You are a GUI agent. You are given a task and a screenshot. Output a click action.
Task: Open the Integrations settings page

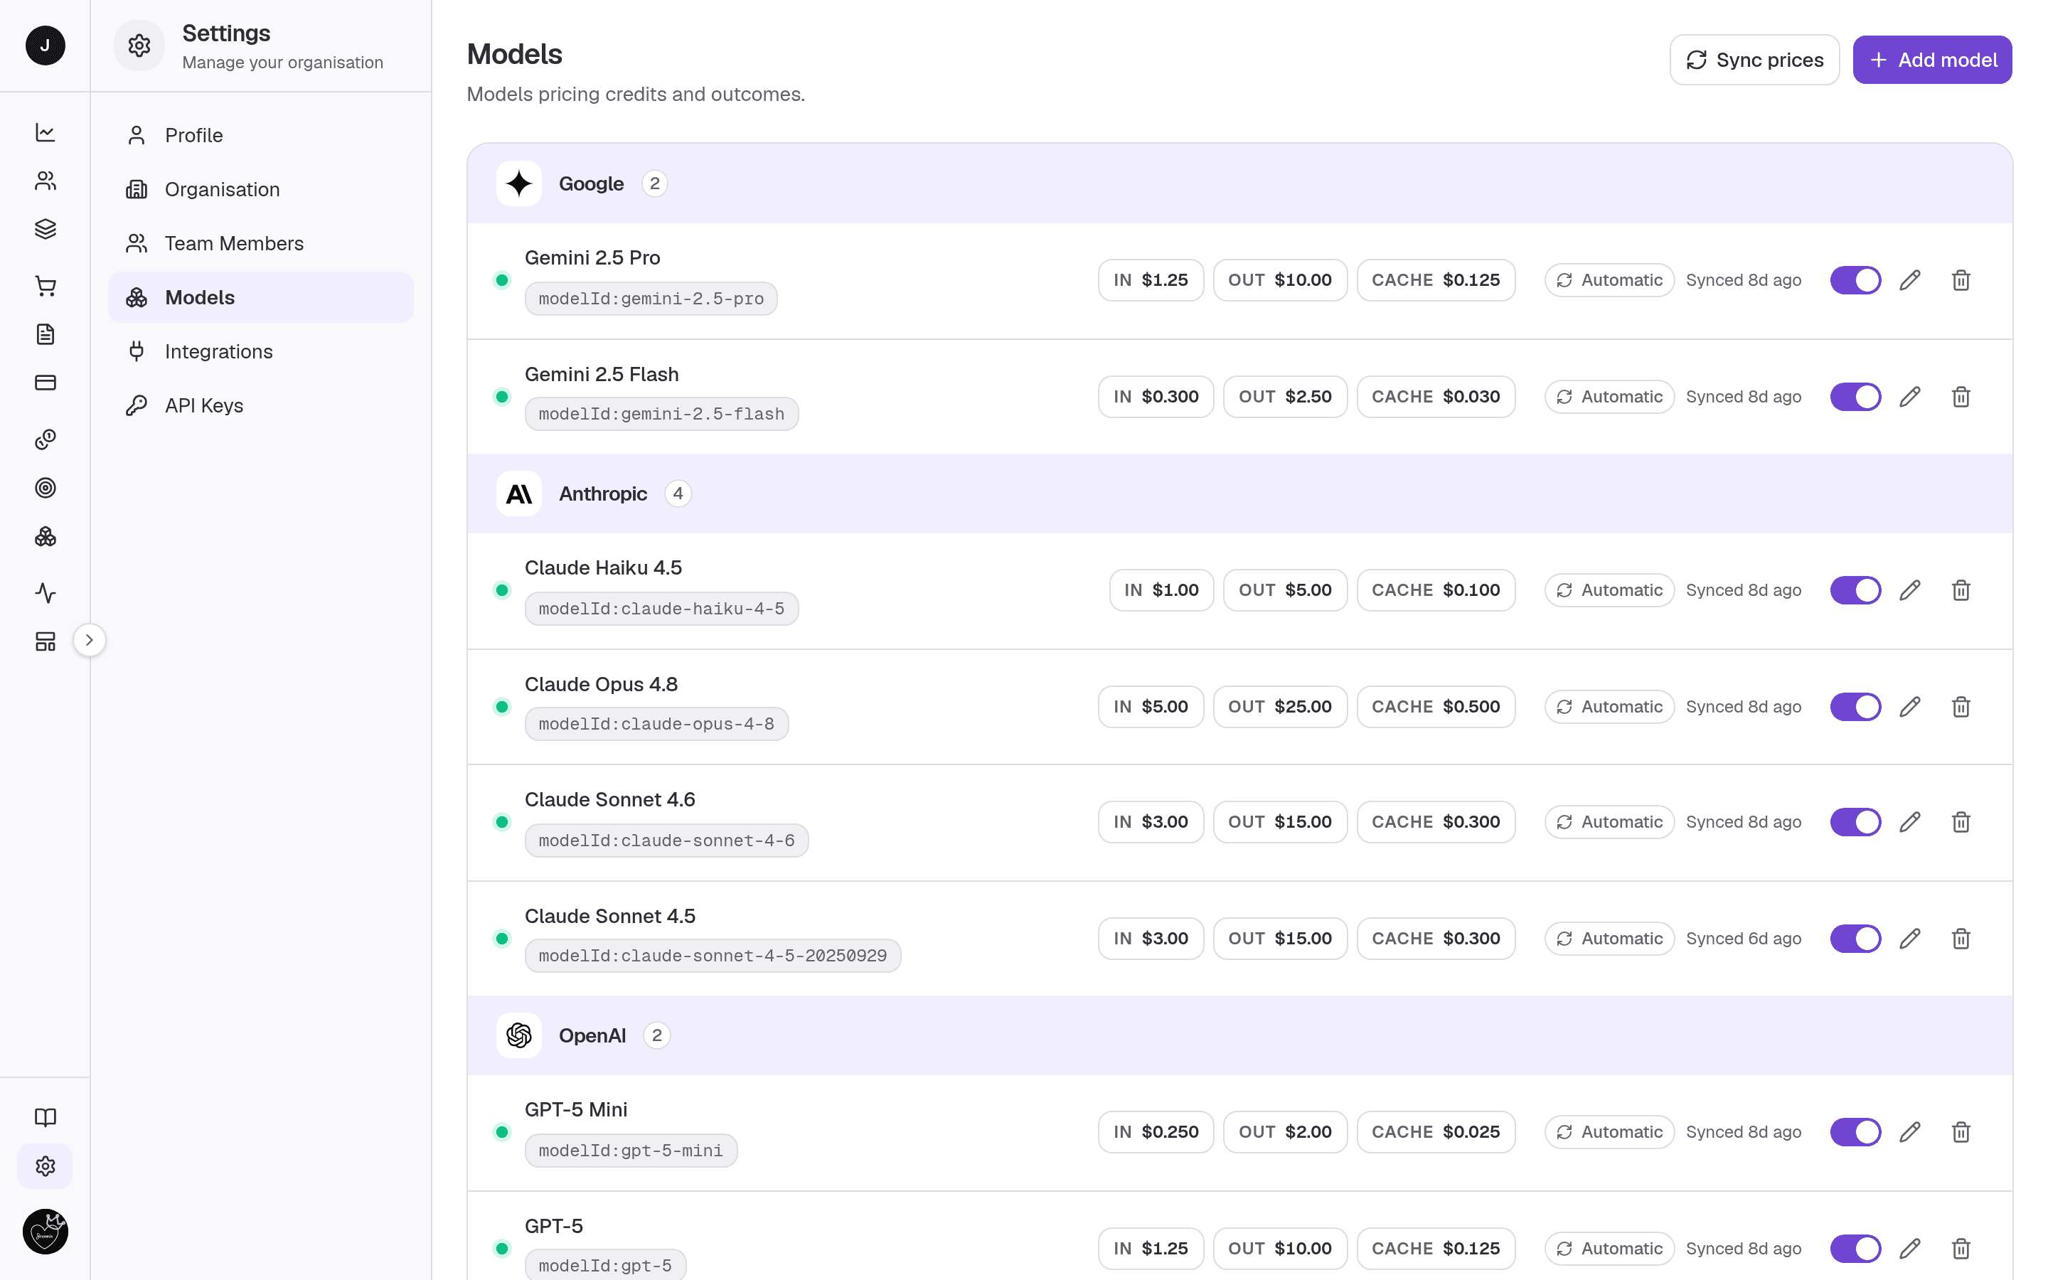point(261,351)
